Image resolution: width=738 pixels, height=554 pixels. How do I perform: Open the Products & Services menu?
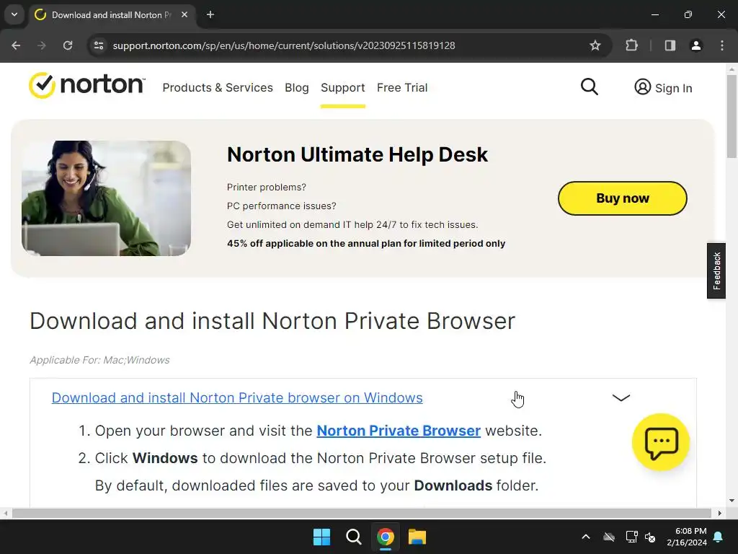(x=218, y=87)
